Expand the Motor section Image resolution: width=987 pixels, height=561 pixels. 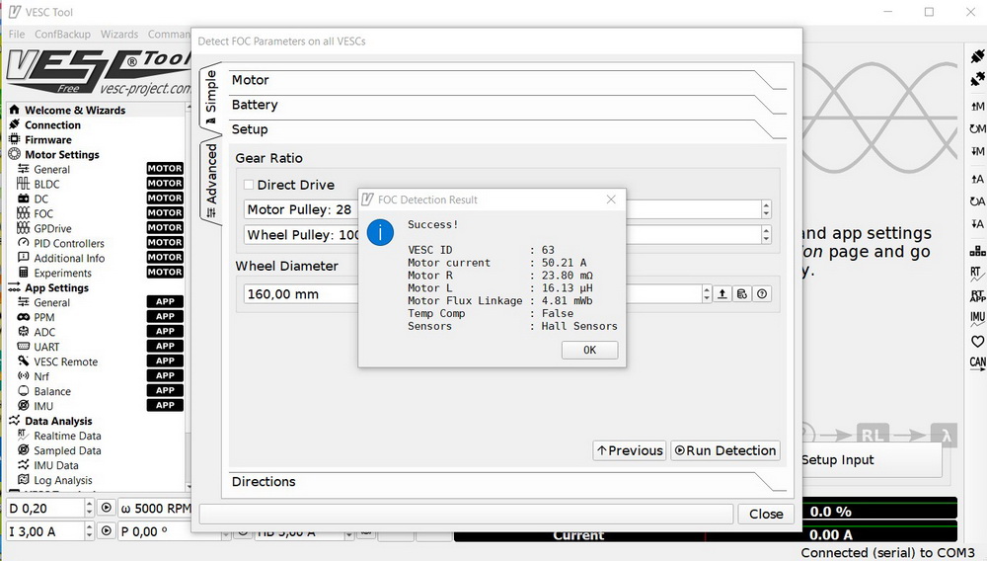pos(493,80)
